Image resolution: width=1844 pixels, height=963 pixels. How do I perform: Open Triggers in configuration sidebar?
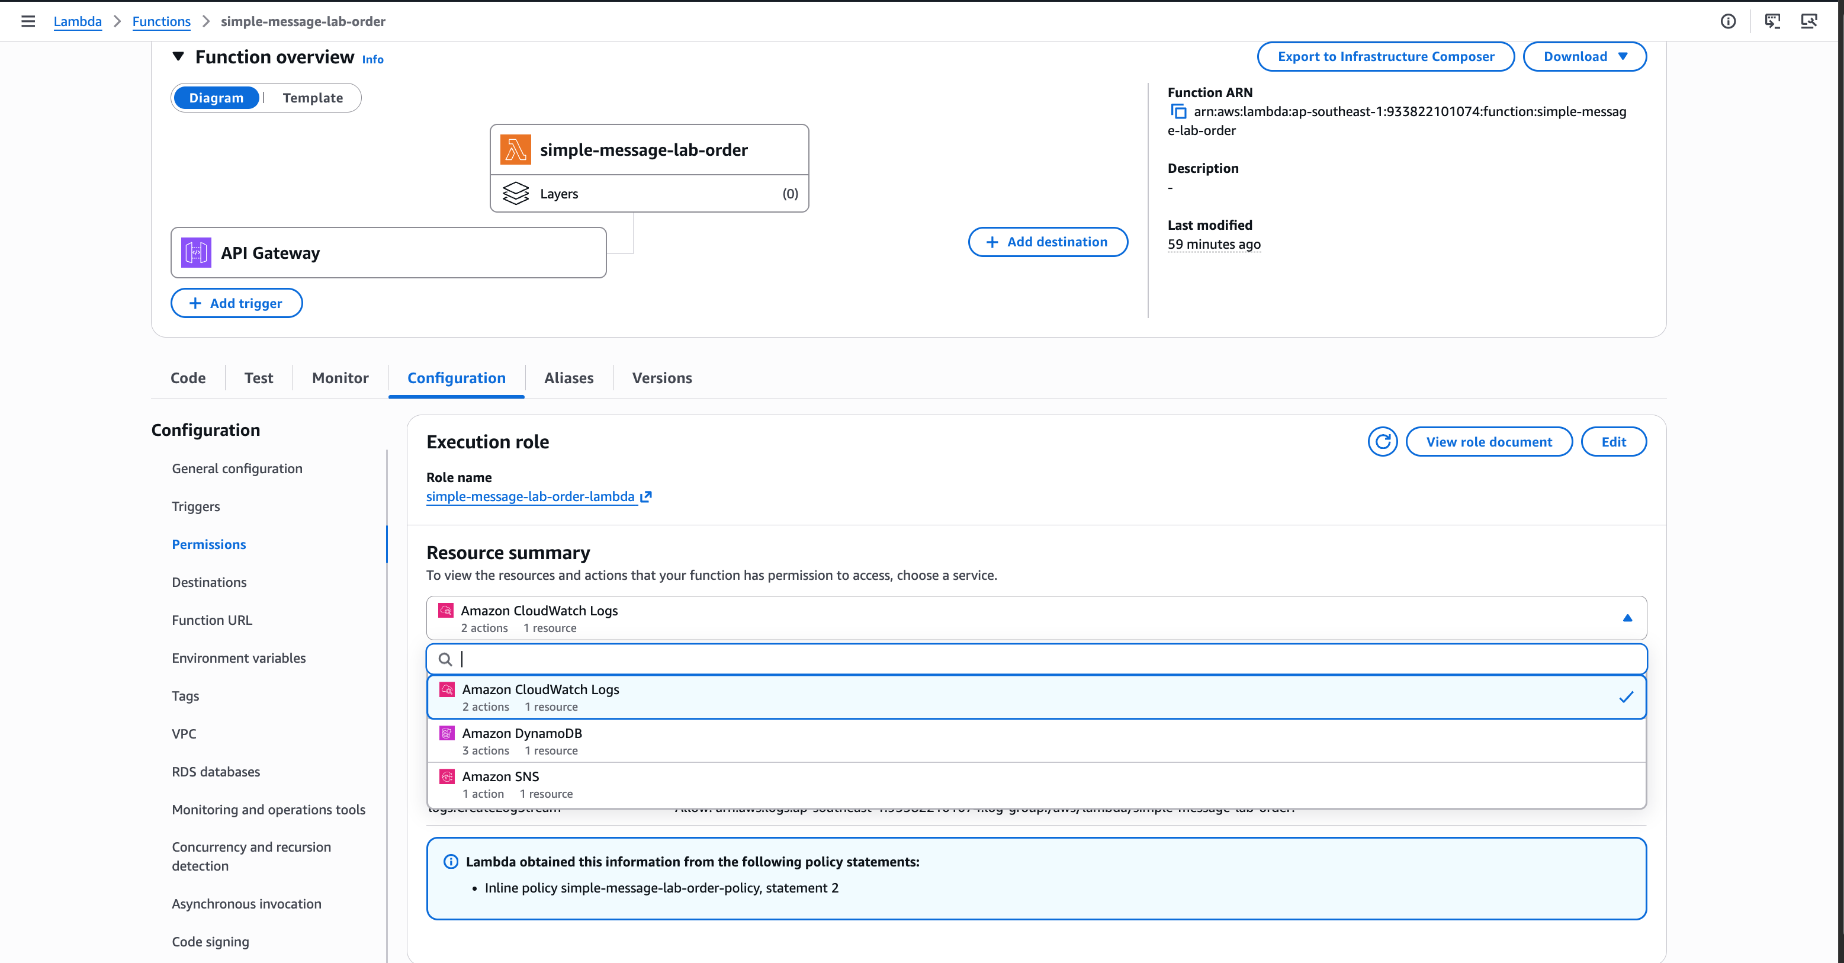pyautogui.click(x=195, y=506)
